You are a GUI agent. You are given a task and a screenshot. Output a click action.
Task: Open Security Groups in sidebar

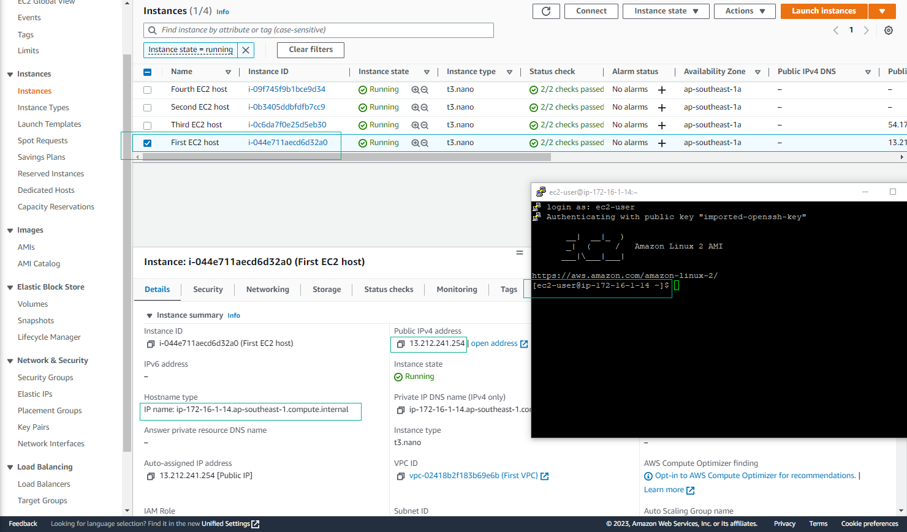pyautogui.click(x=45, y=378)
